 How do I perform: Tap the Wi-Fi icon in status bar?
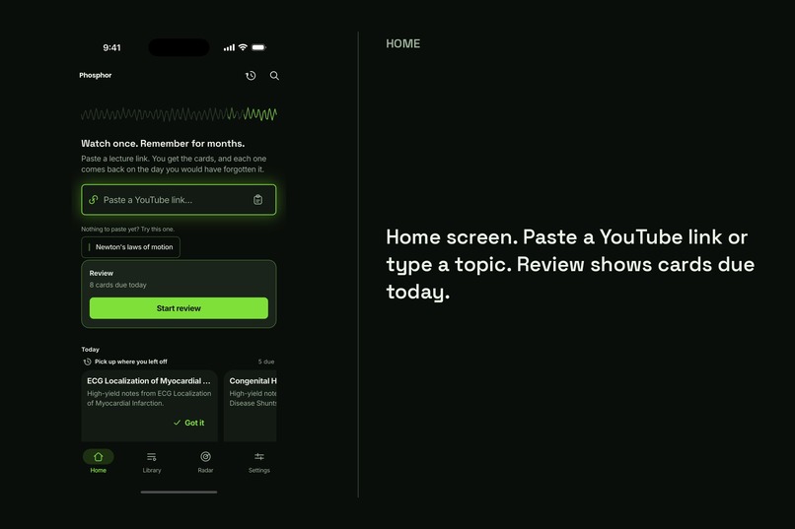pos(243,47)
